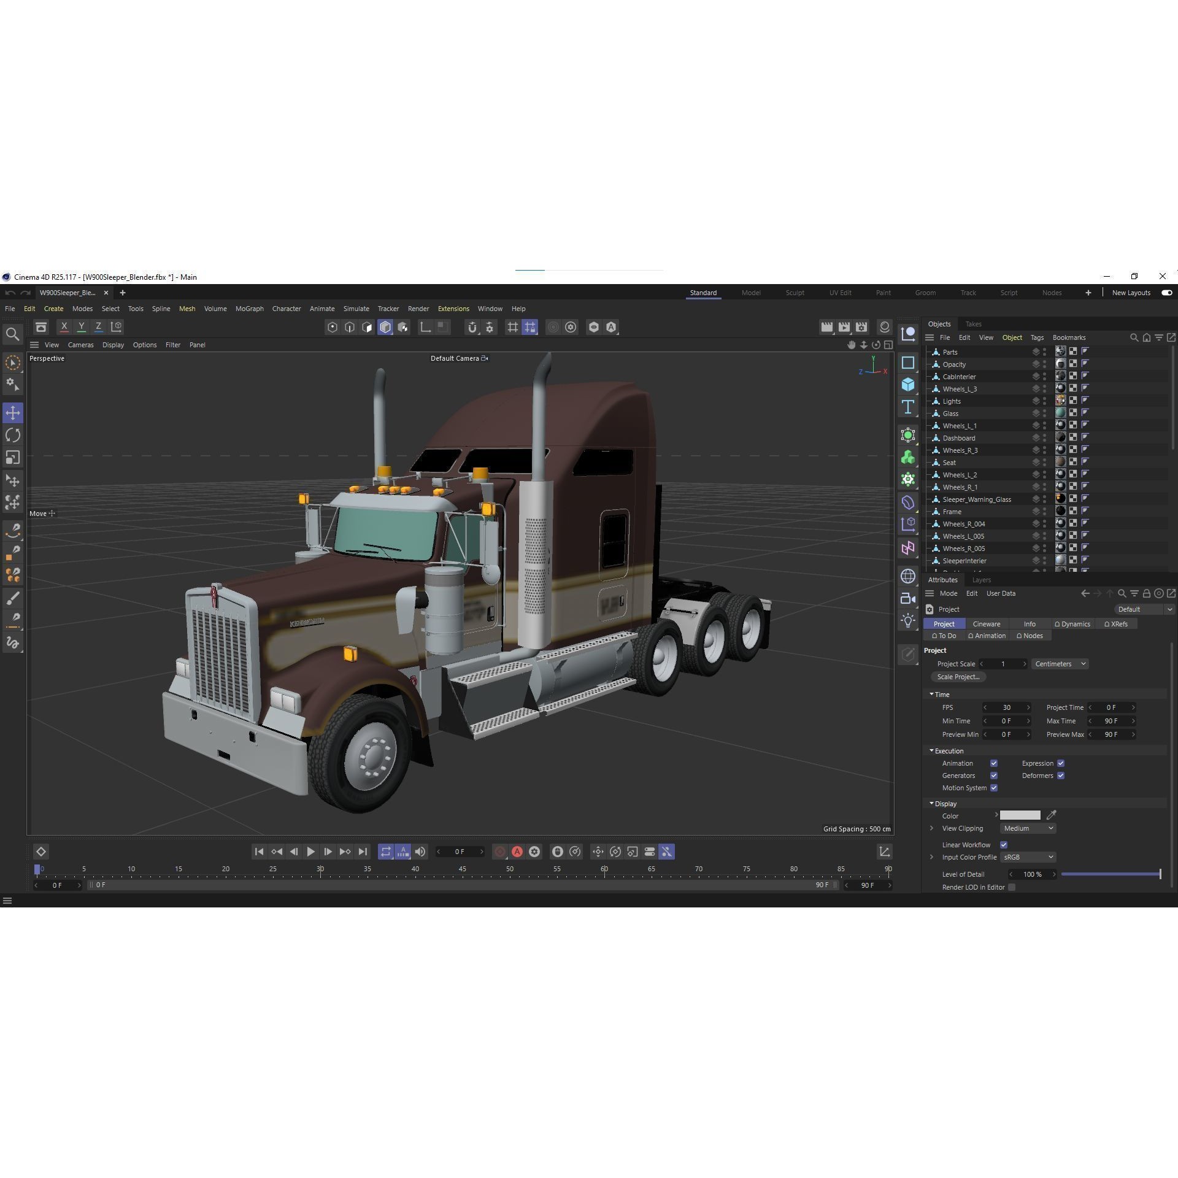Screen dimensions: 1178x1178
Task: Switch to the Takes tab in the Objects panel
Action: tap(973, 323)
